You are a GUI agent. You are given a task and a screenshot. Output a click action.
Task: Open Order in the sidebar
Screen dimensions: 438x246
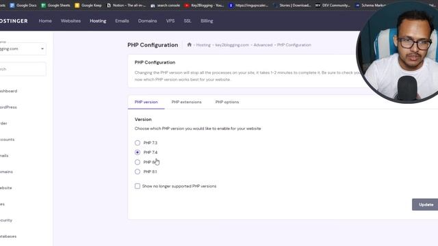point(3,123)
